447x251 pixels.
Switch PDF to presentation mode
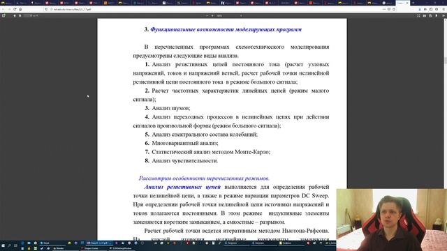tap(418, 15)
